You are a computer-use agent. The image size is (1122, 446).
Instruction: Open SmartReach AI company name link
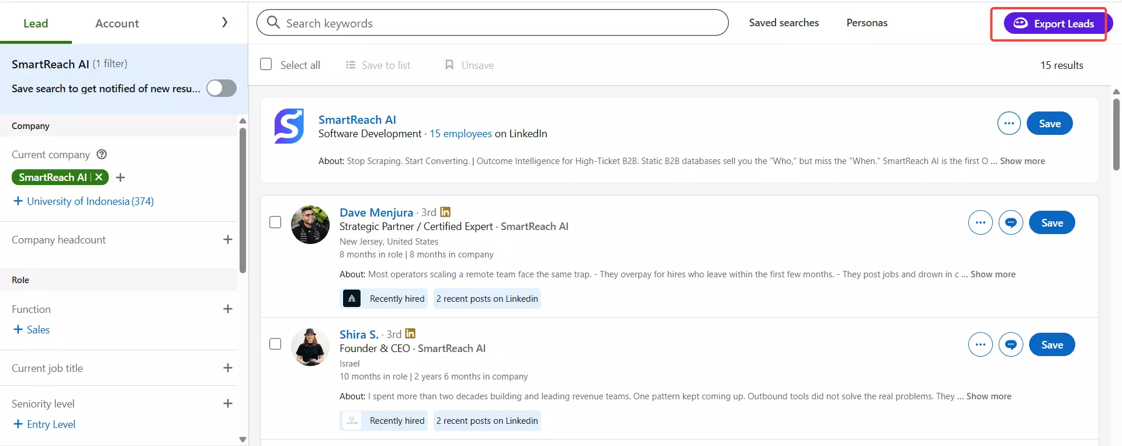pos(357,120)
